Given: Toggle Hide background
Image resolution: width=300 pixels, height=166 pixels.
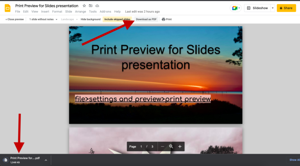Looking at the screenshot, I should (x=91, y=19).
